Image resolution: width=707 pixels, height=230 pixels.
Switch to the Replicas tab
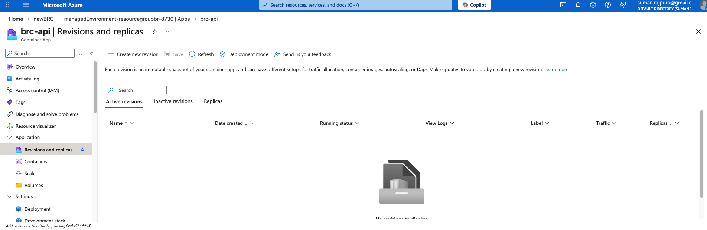click(x=213, y=101)
